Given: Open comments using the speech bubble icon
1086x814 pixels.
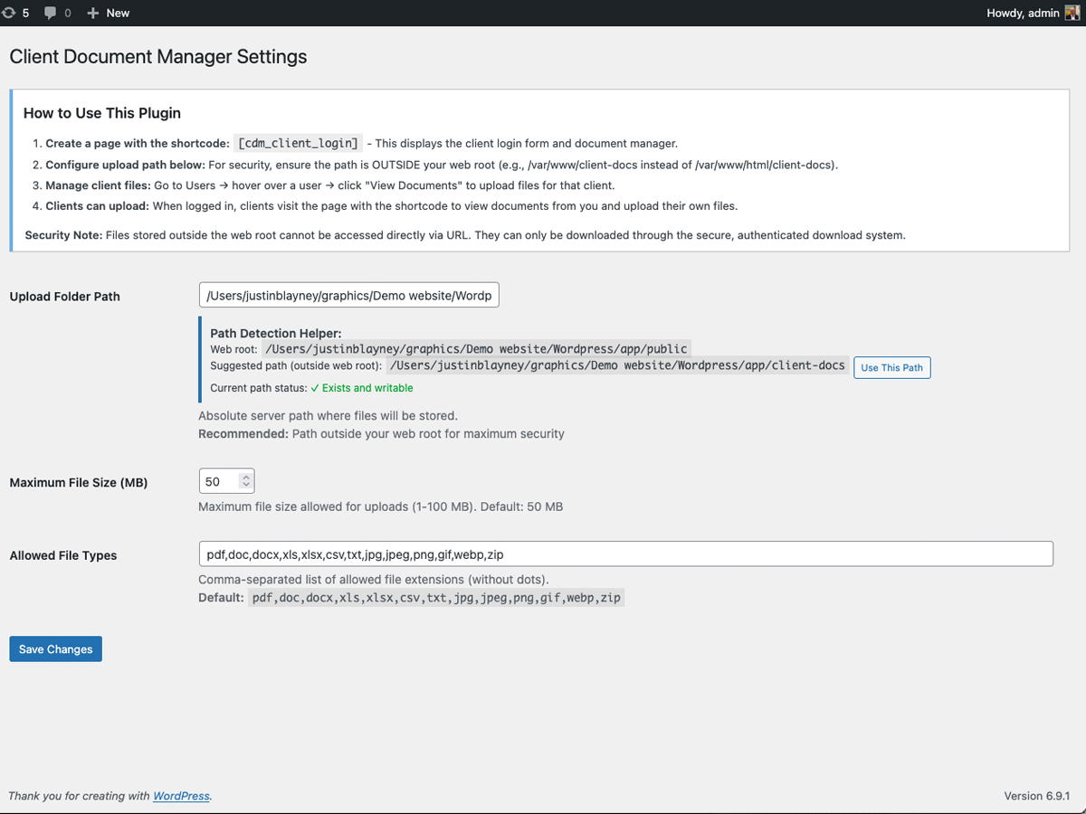Looking at the screenshot, I should pyautogui.click(x=50, y=13).
